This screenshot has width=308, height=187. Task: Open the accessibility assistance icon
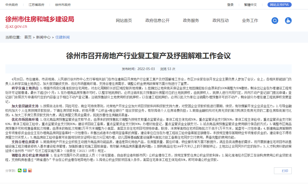(x=288, y=21)
